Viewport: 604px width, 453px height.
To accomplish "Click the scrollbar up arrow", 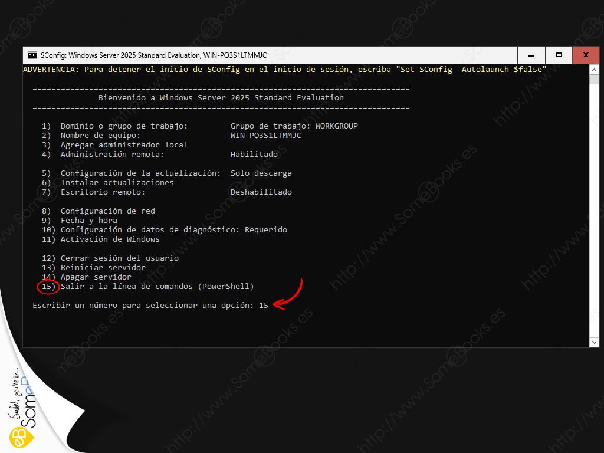I will [595, 70].
